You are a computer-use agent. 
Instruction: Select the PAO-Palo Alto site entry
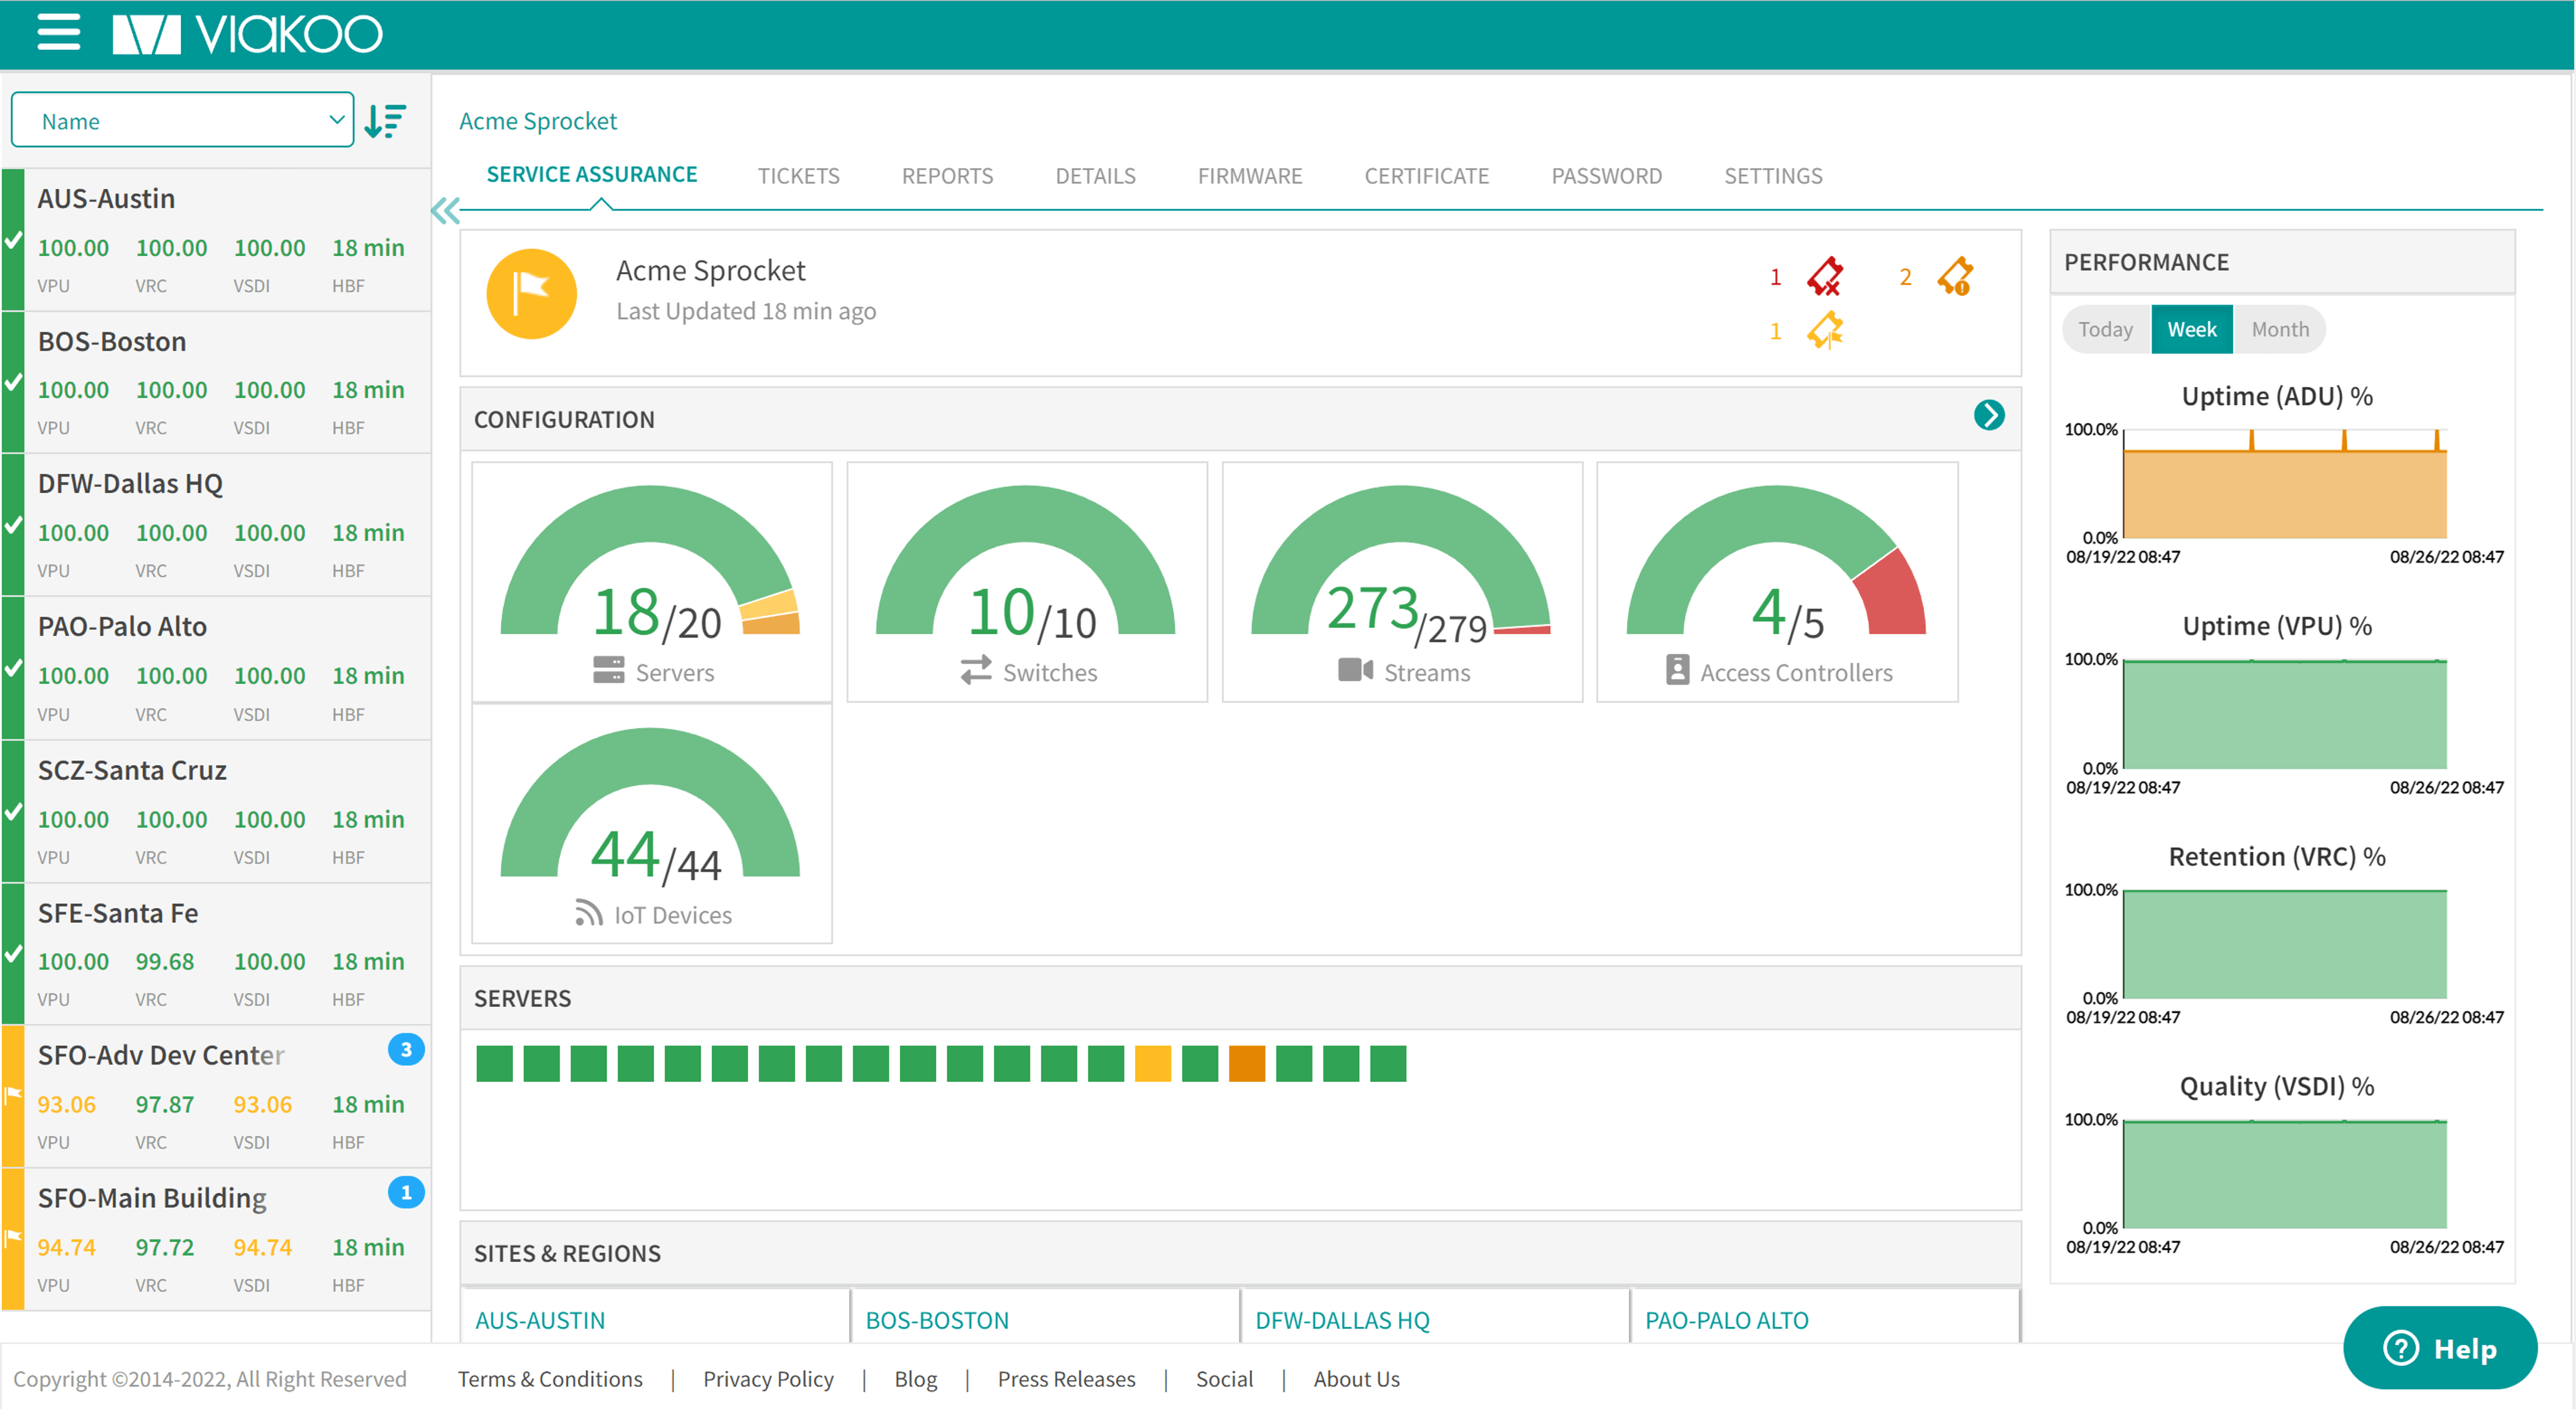click(x=122, y=627)
